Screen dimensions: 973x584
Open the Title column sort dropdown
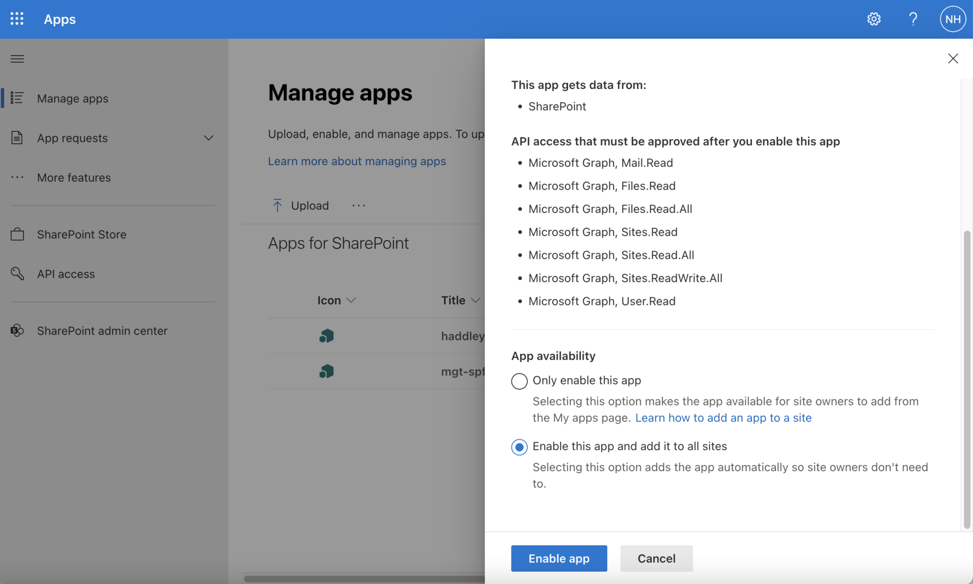pos(475,300)
